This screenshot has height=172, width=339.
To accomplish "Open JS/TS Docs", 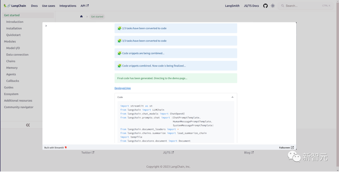I will [251, 6].
